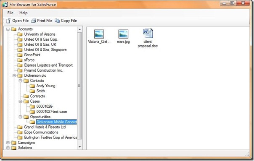Image resolution: width=254 pixels, height=161 pixels.
Task: Click the Cases folder icon
Action: (26, 101)
